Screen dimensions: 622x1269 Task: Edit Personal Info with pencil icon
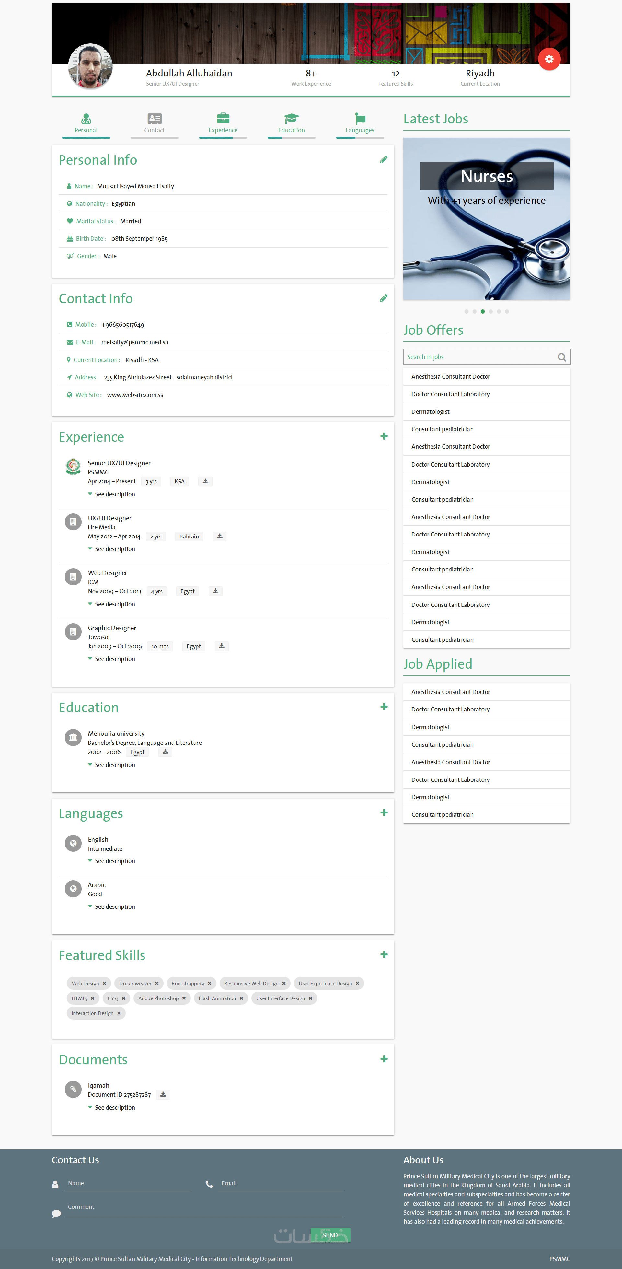[x=383, y=160]
